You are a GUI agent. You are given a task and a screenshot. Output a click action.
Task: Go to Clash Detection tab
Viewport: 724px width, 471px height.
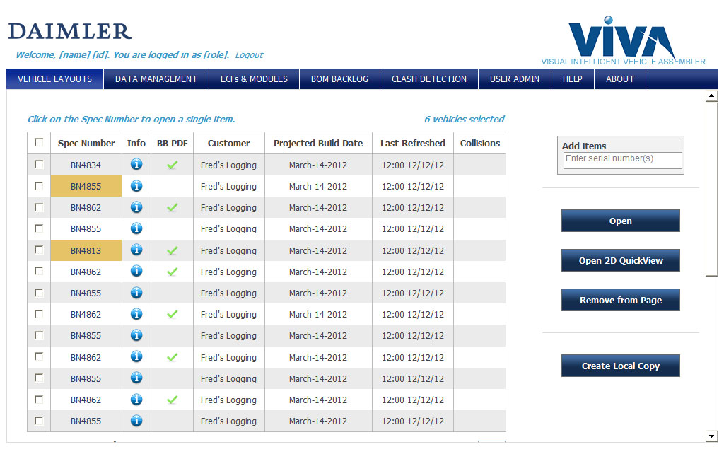point(429,79)
